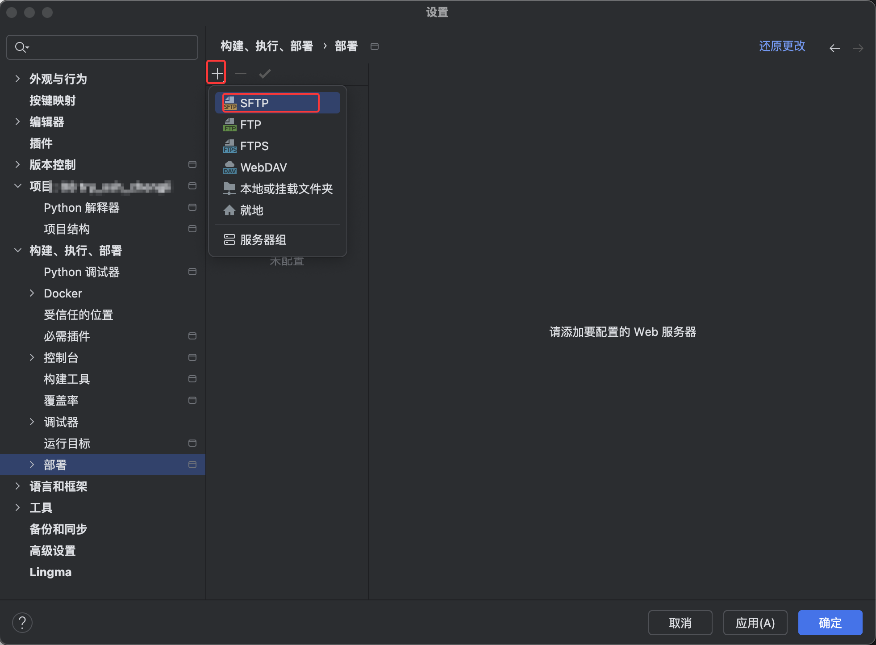Image resolution: width=876 pixels, height=645 pixels.
Task: Go back with the left arrow
Action: [834, 48]
